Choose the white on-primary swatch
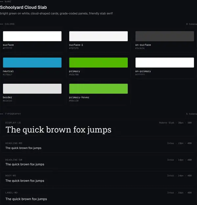 pyautogui.click(x=164, y=63)
